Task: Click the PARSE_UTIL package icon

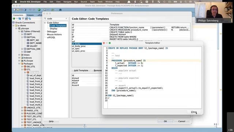Action: 25,111
